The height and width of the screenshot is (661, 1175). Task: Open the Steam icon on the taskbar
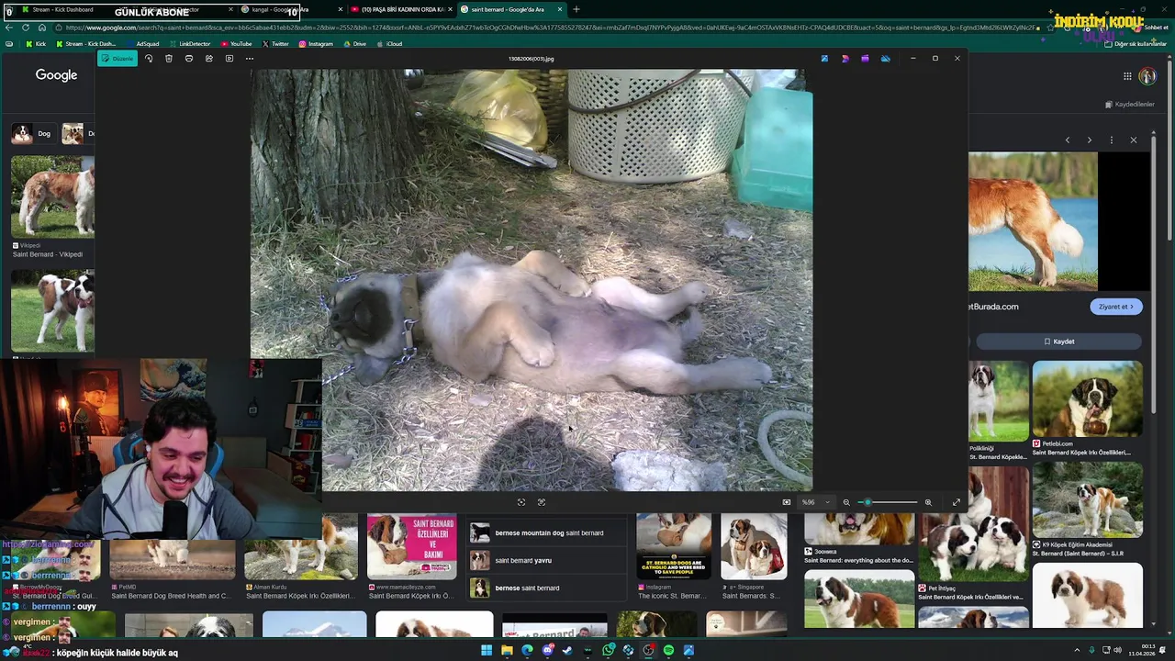tap(567, 651)
